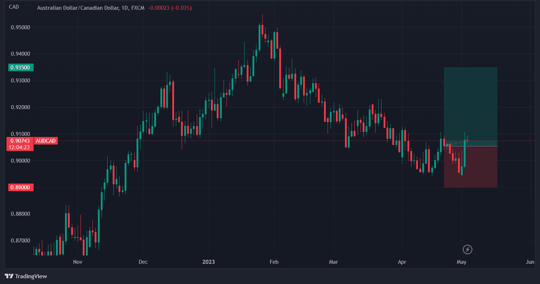Click the Jun label on time axis

(530, 262)
